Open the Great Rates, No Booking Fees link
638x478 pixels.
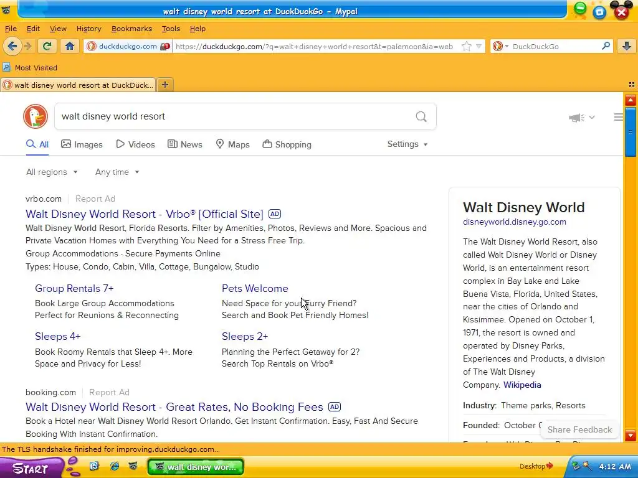174,407
